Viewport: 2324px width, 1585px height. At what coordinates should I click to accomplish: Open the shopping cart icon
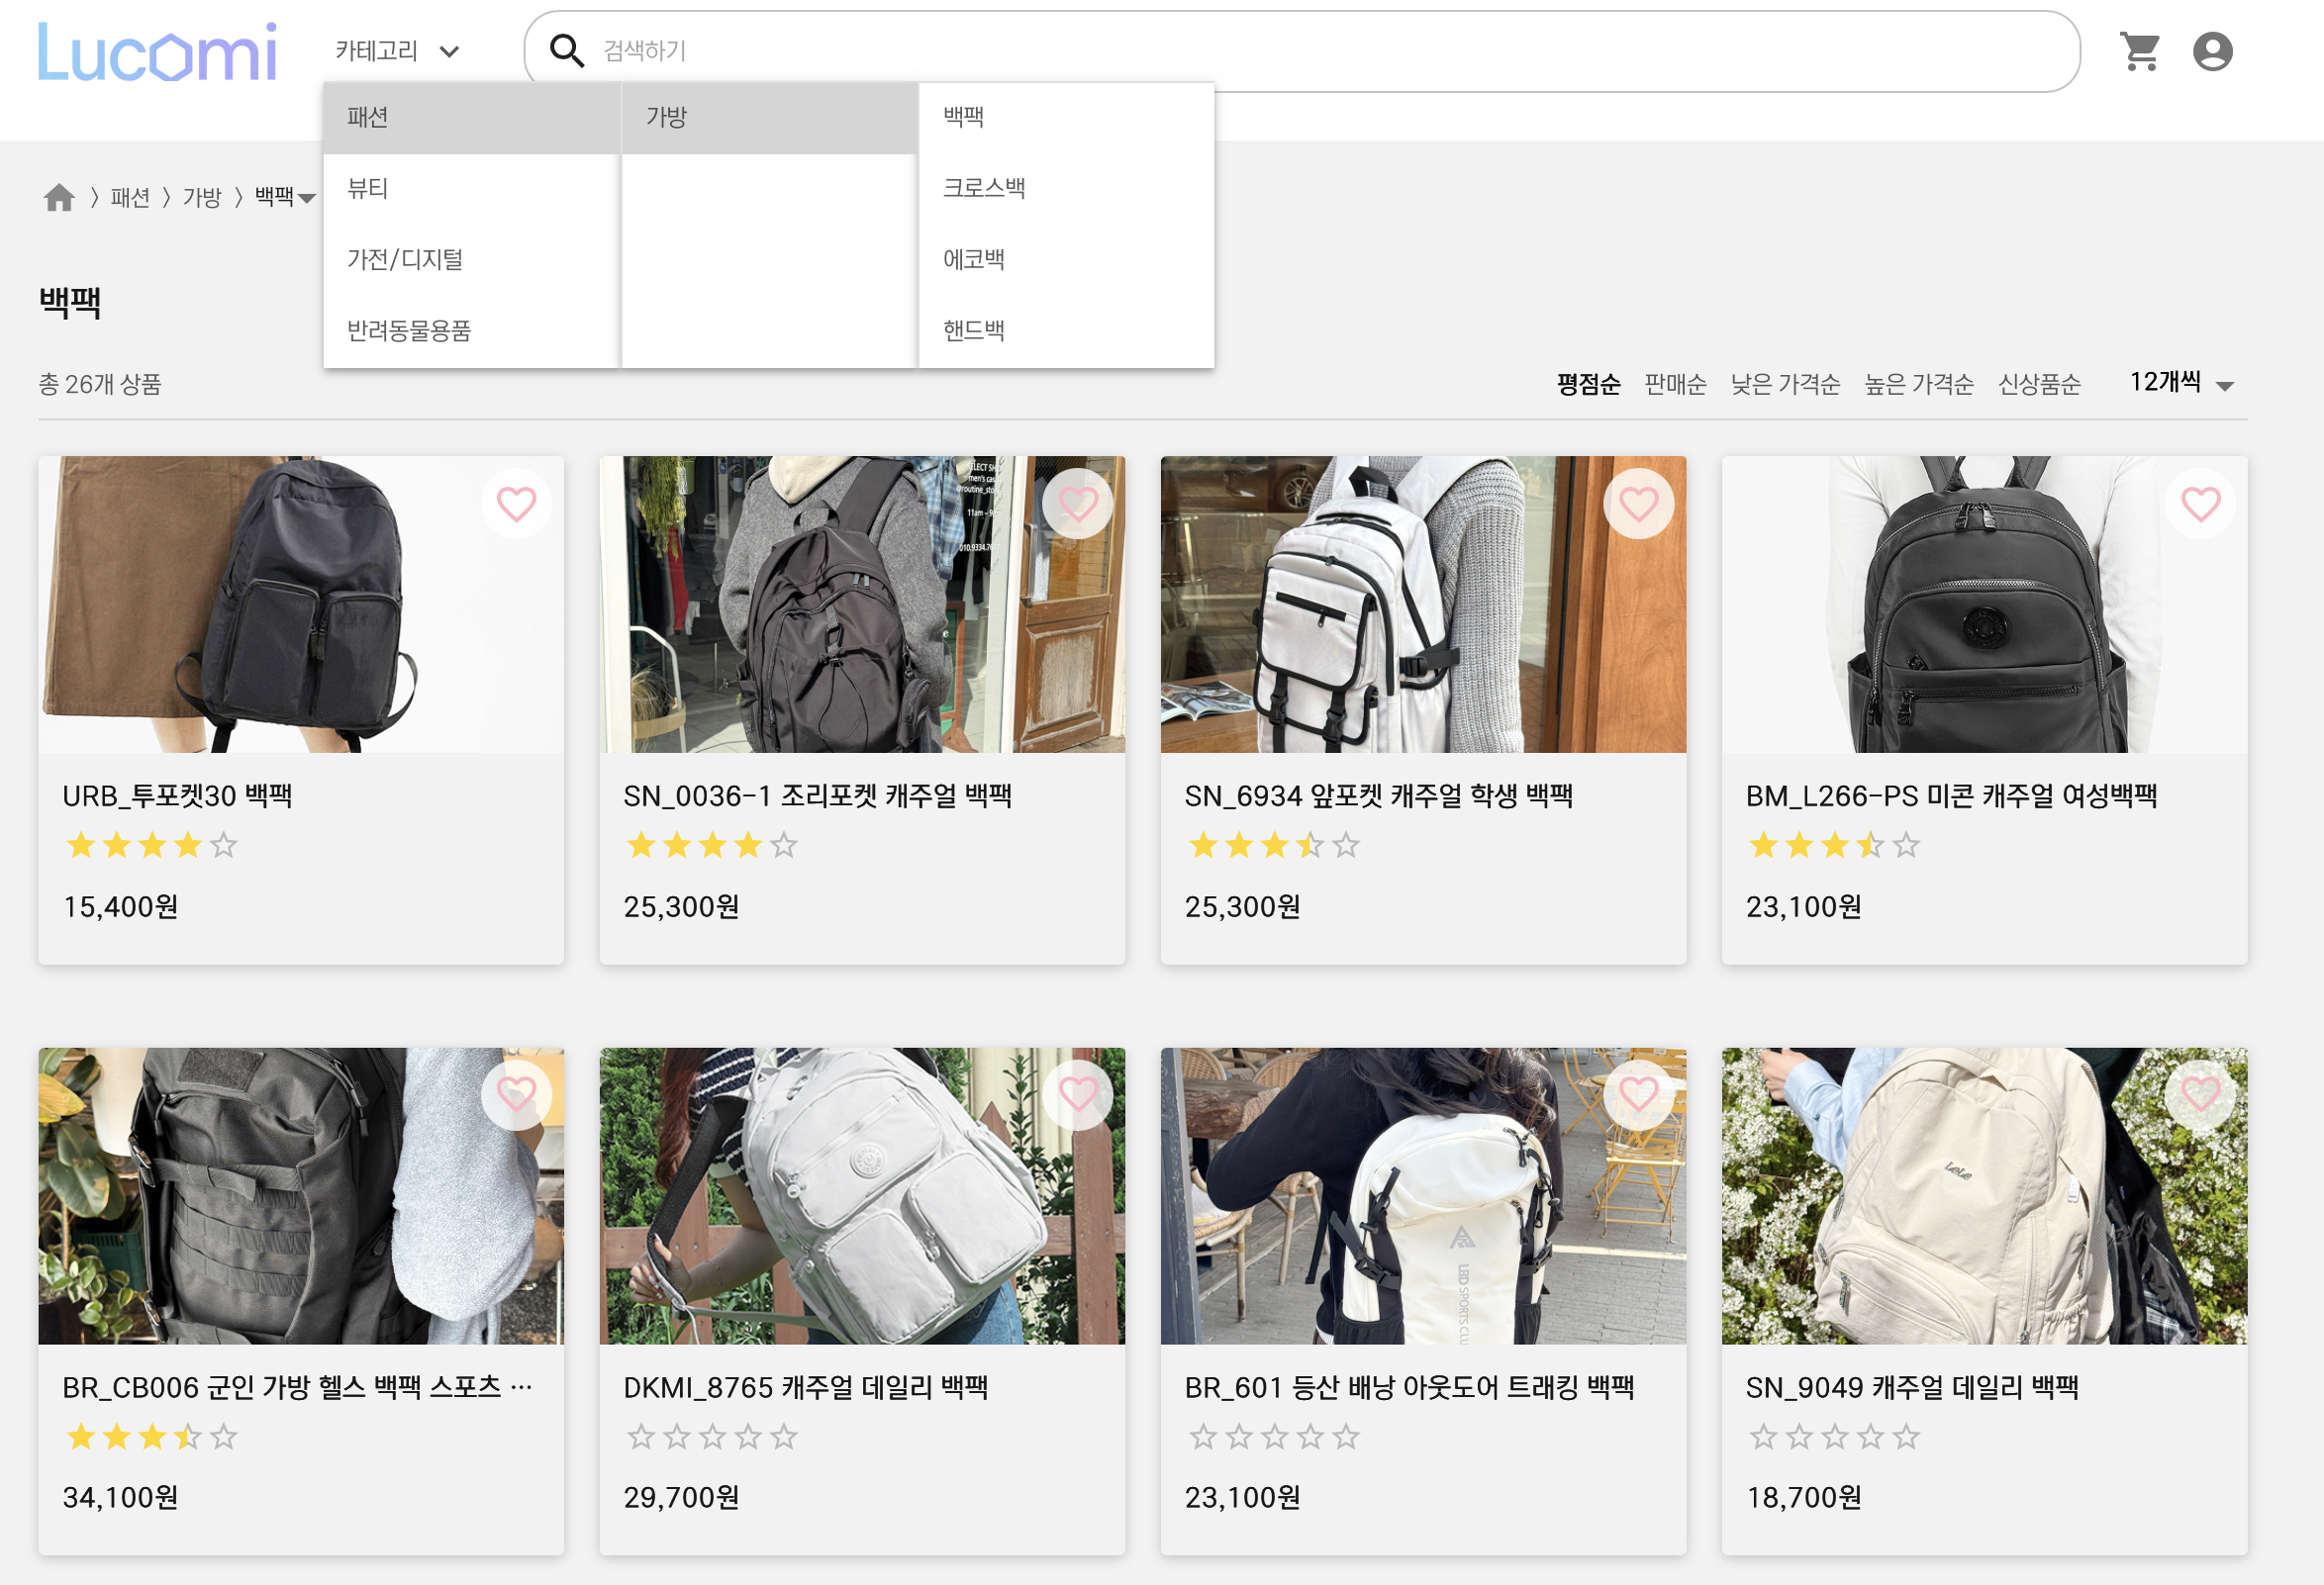pos(2140,51)
